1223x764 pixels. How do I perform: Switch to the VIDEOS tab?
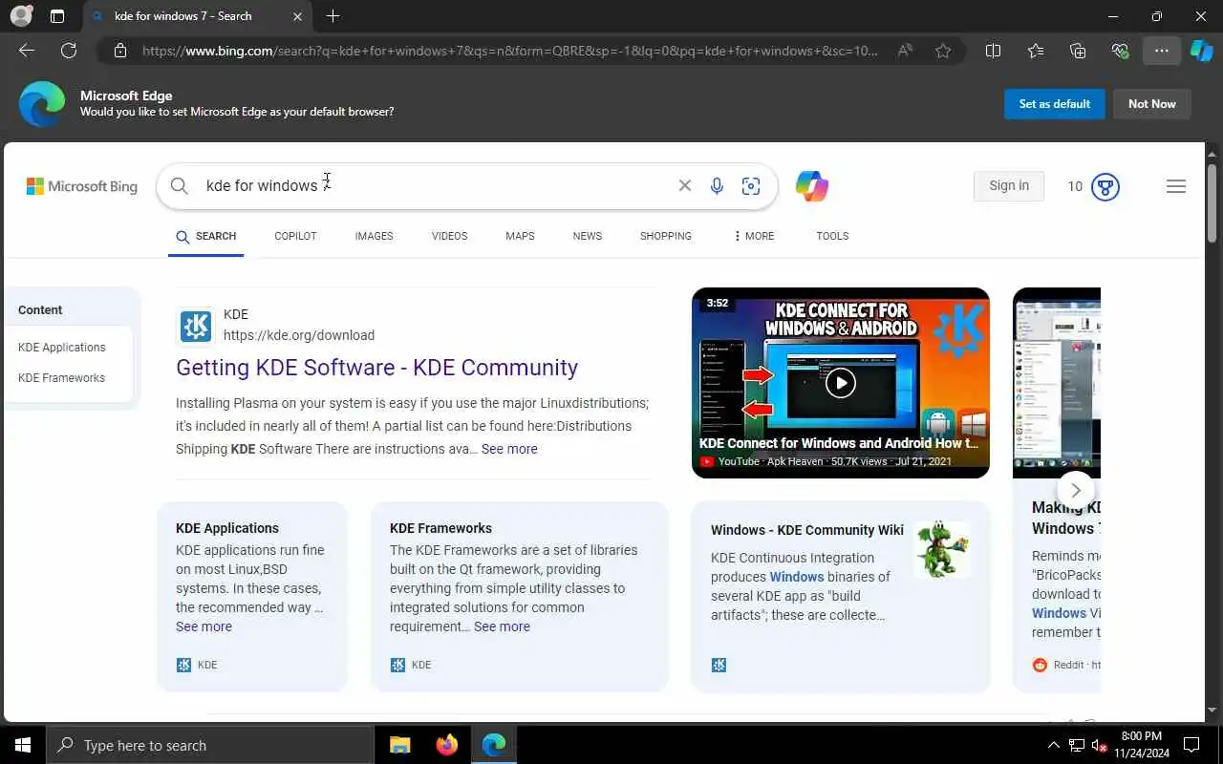pos(449,236)
